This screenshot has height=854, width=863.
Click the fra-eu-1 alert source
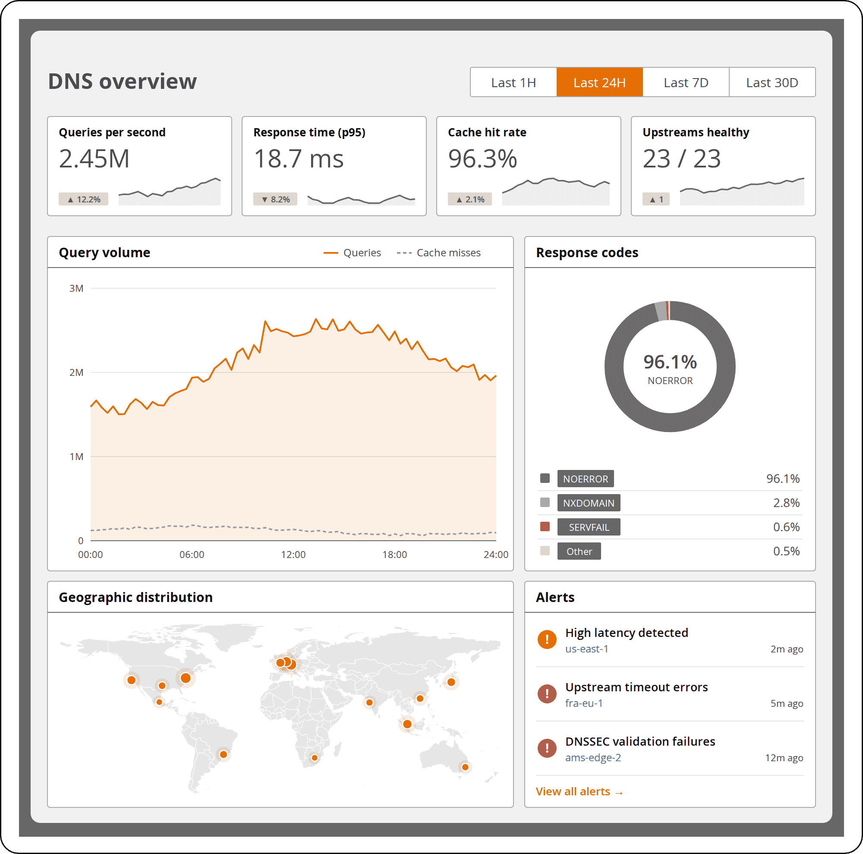pyautogui.click(x=584, y=703)
